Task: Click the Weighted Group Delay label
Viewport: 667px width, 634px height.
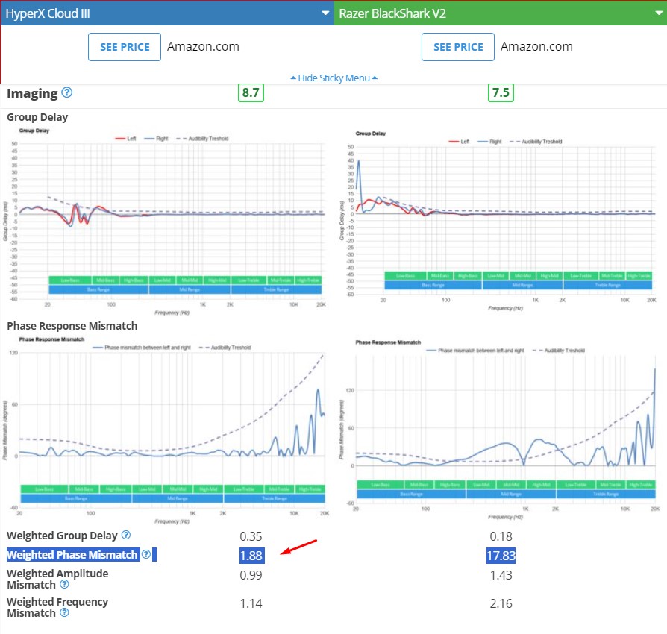Action: pos(62,536)
